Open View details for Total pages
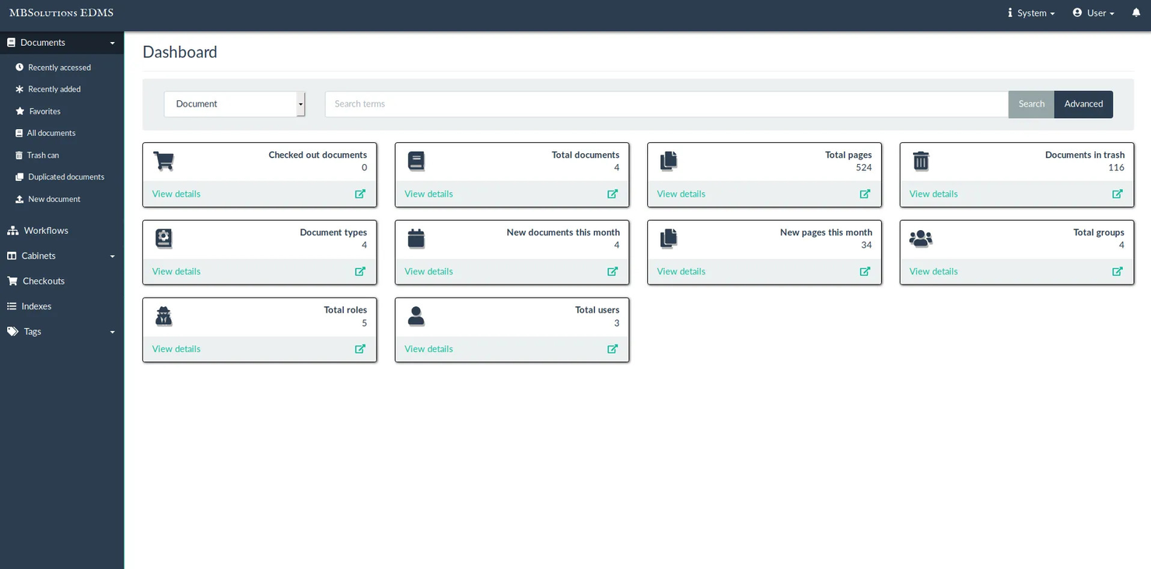 click(x=680, y=194)
